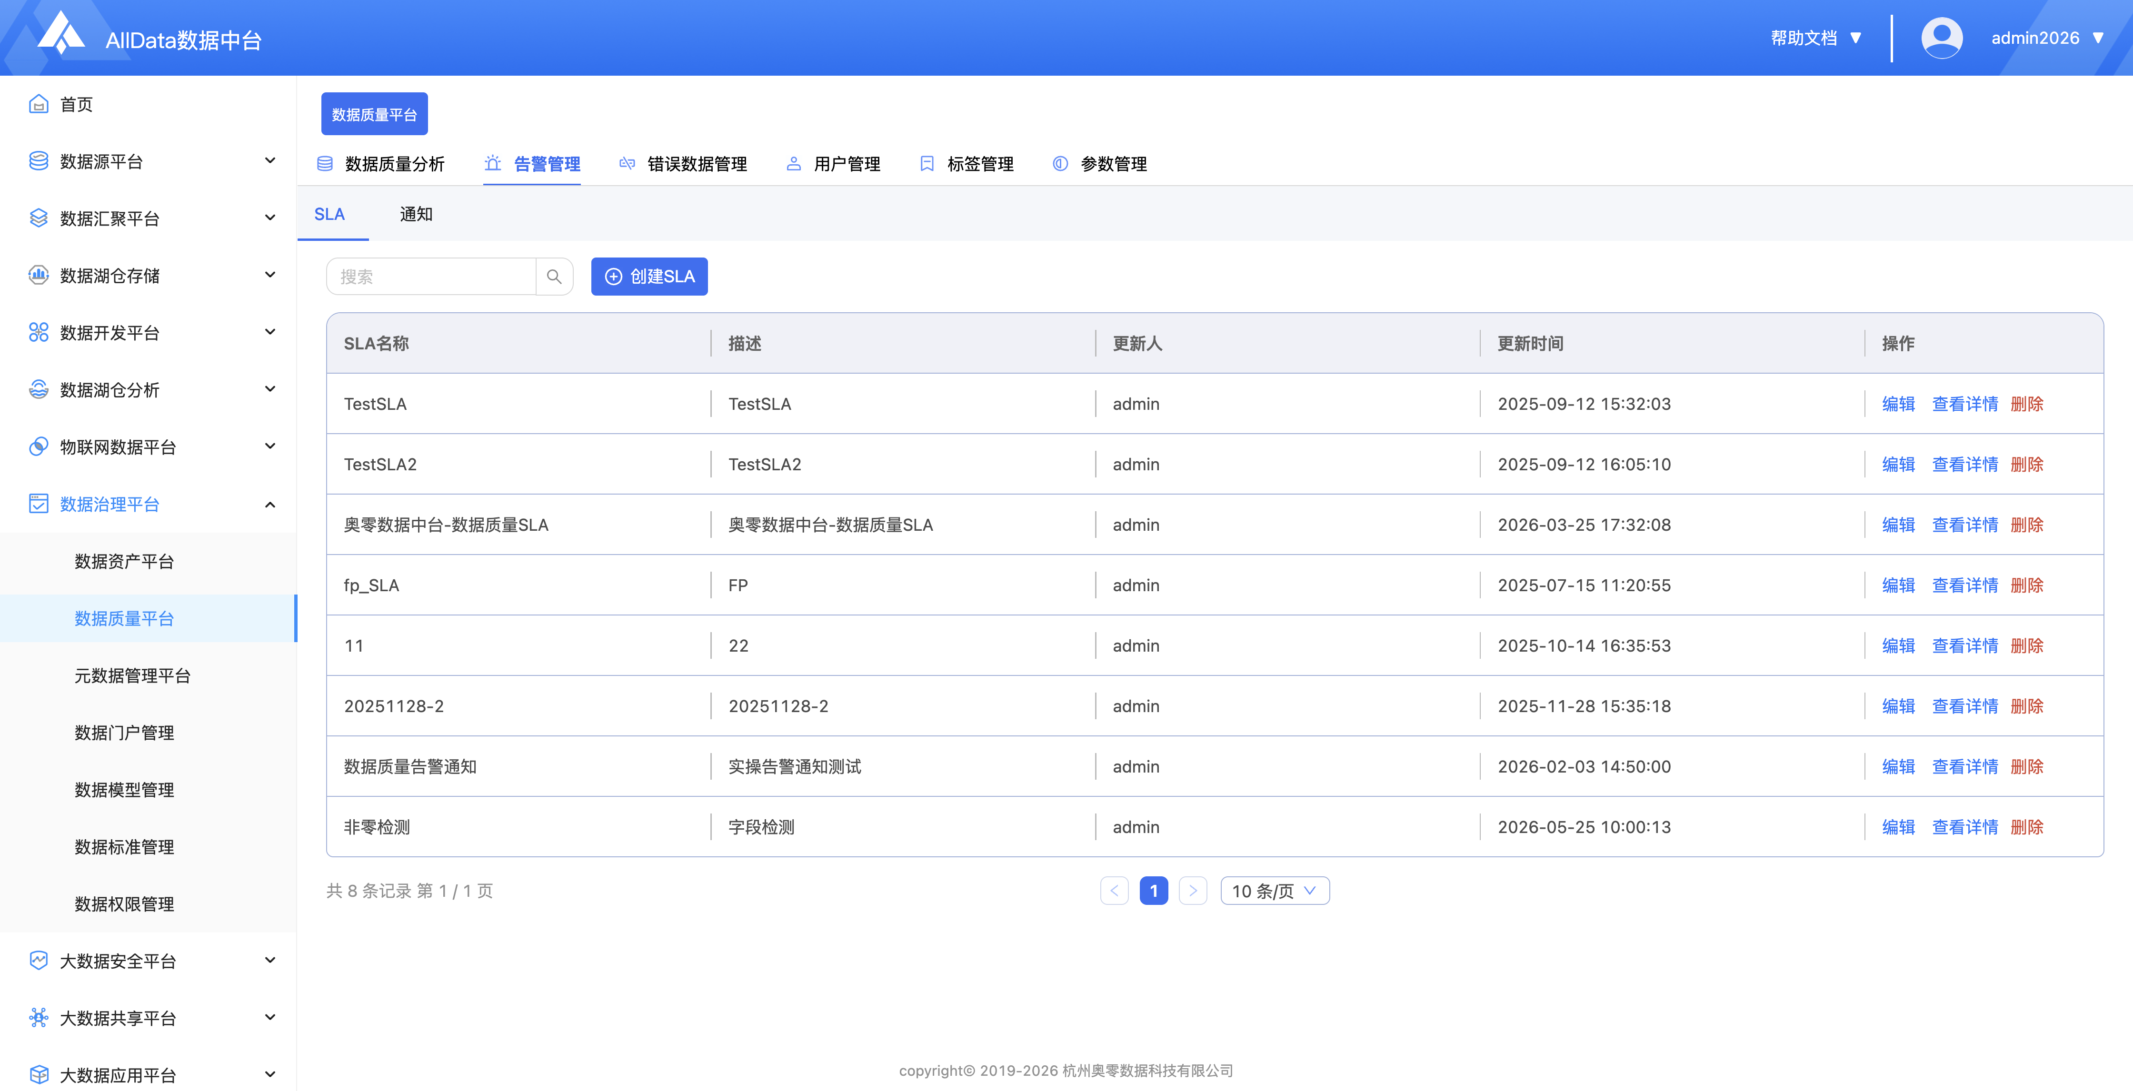Image resolution: width=2133 pixels, height=1091 pixels.
Task: Edit the 20251128-2 row
Action: (x=1898, y=706)
